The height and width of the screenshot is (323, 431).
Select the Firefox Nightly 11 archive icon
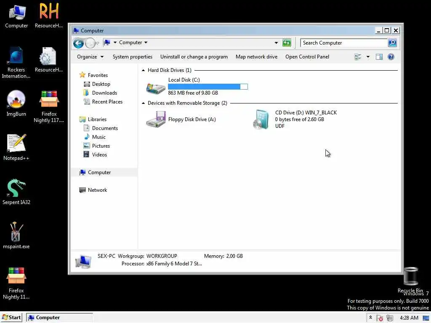tap(16, 283)
